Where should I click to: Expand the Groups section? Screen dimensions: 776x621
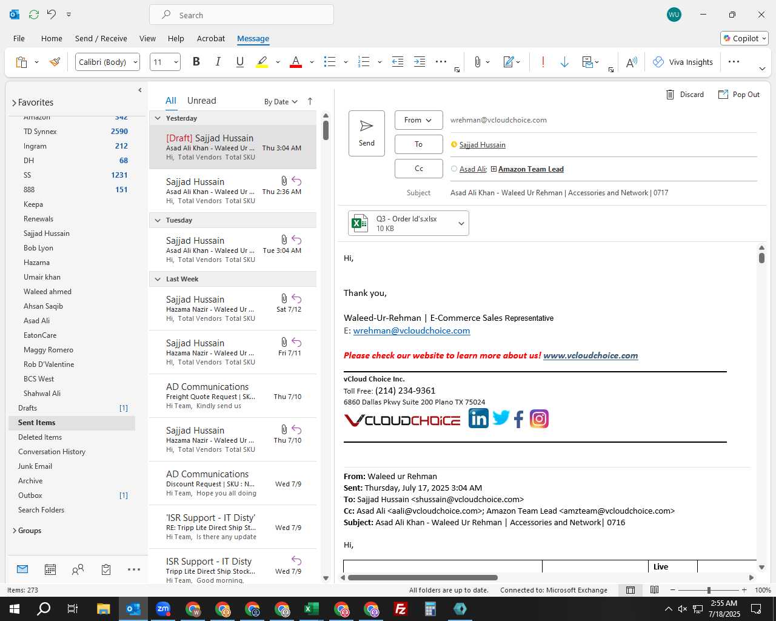(x=14, y=531)
